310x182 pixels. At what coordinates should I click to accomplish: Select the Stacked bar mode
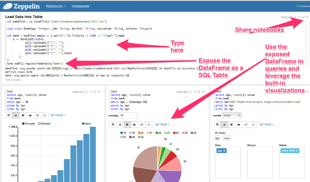click(x=44, y=124)
